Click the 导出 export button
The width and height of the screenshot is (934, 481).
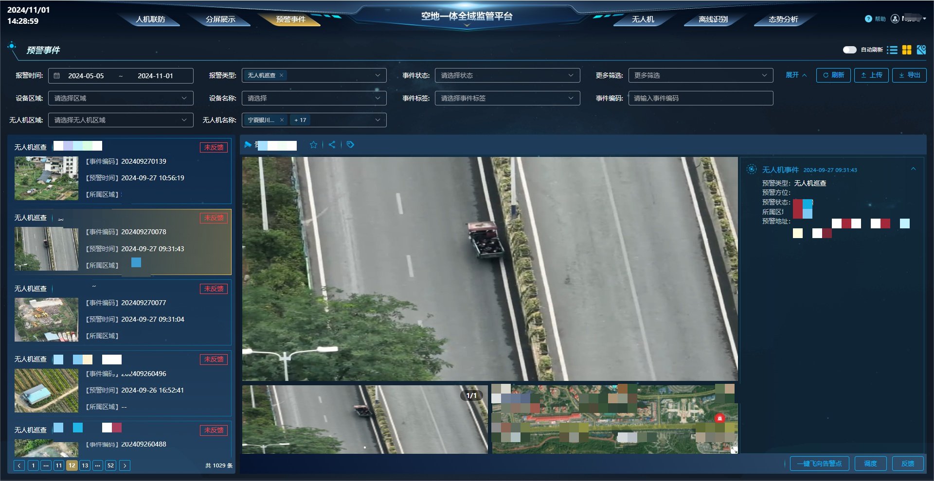909,75
